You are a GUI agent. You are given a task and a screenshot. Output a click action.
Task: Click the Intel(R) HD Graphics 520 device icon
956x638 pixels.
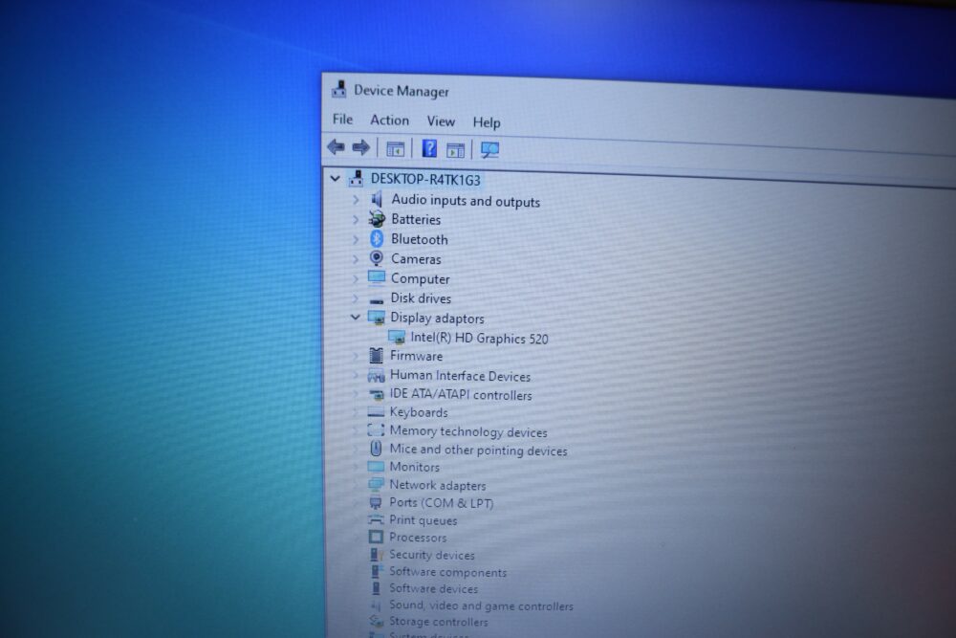pos(397,337)
